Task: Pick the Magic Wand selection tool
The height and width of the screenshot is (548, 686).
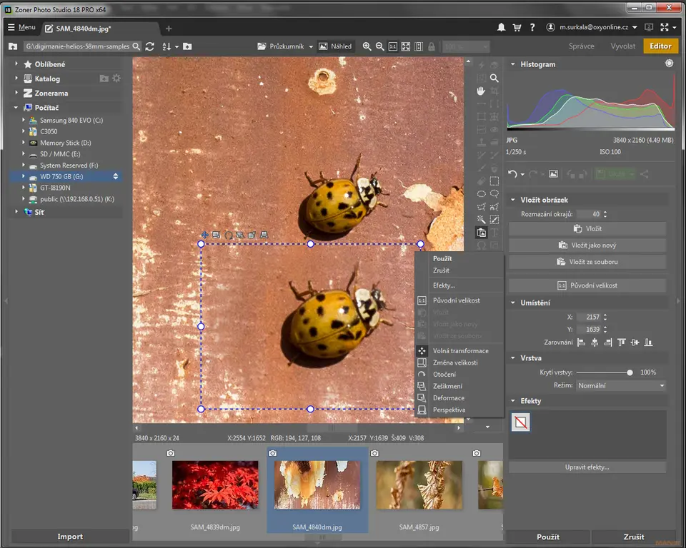Action: (x=482, y=219)
